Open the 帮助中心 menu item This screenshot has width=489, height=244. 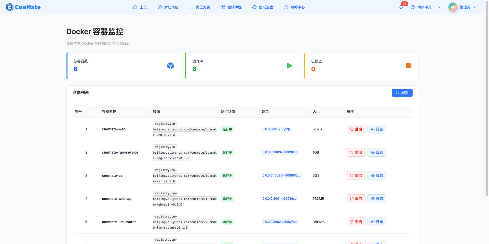click(x=294, y=7)
